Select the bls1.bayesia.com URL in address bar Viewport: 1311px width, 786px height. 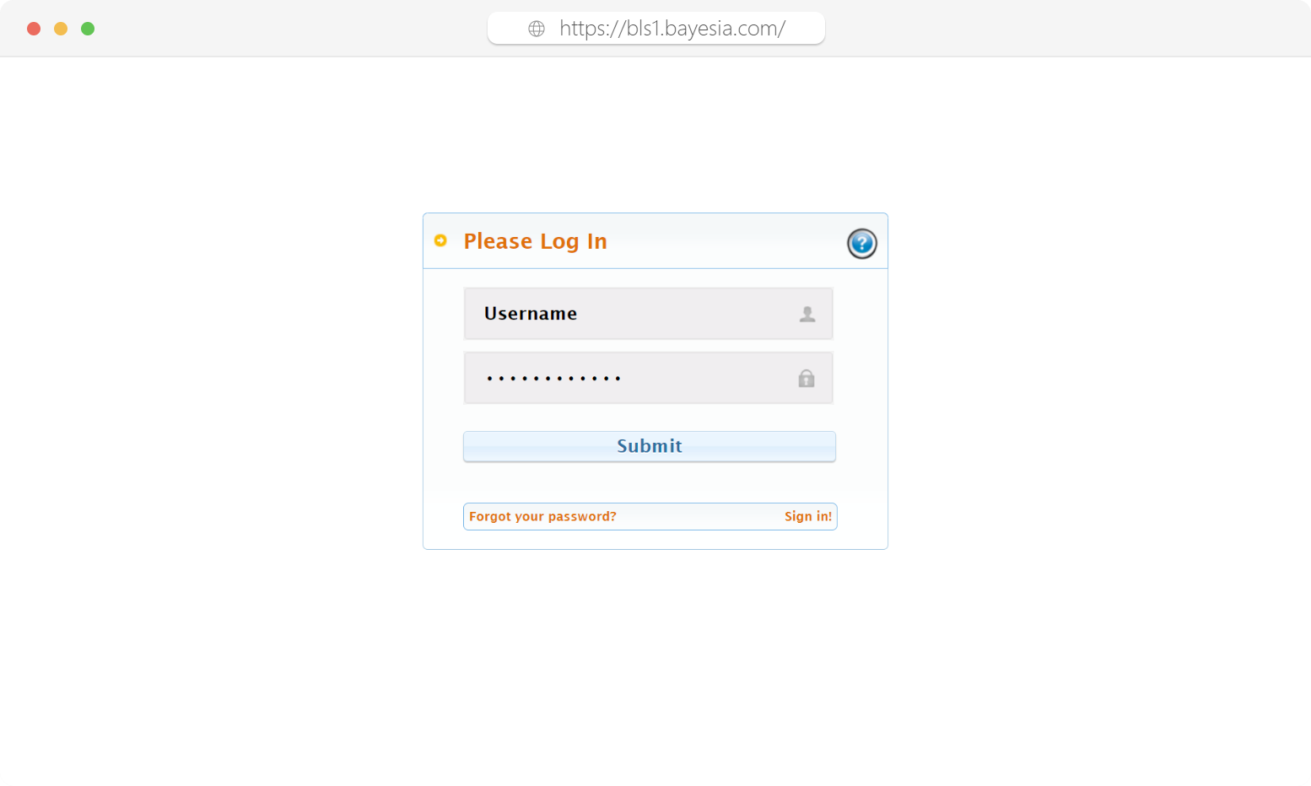672,29
